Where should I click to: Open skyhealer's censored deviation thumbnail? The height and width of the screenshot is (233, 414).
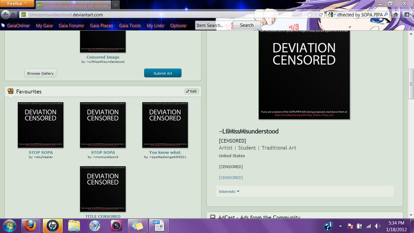coord(40,125)
